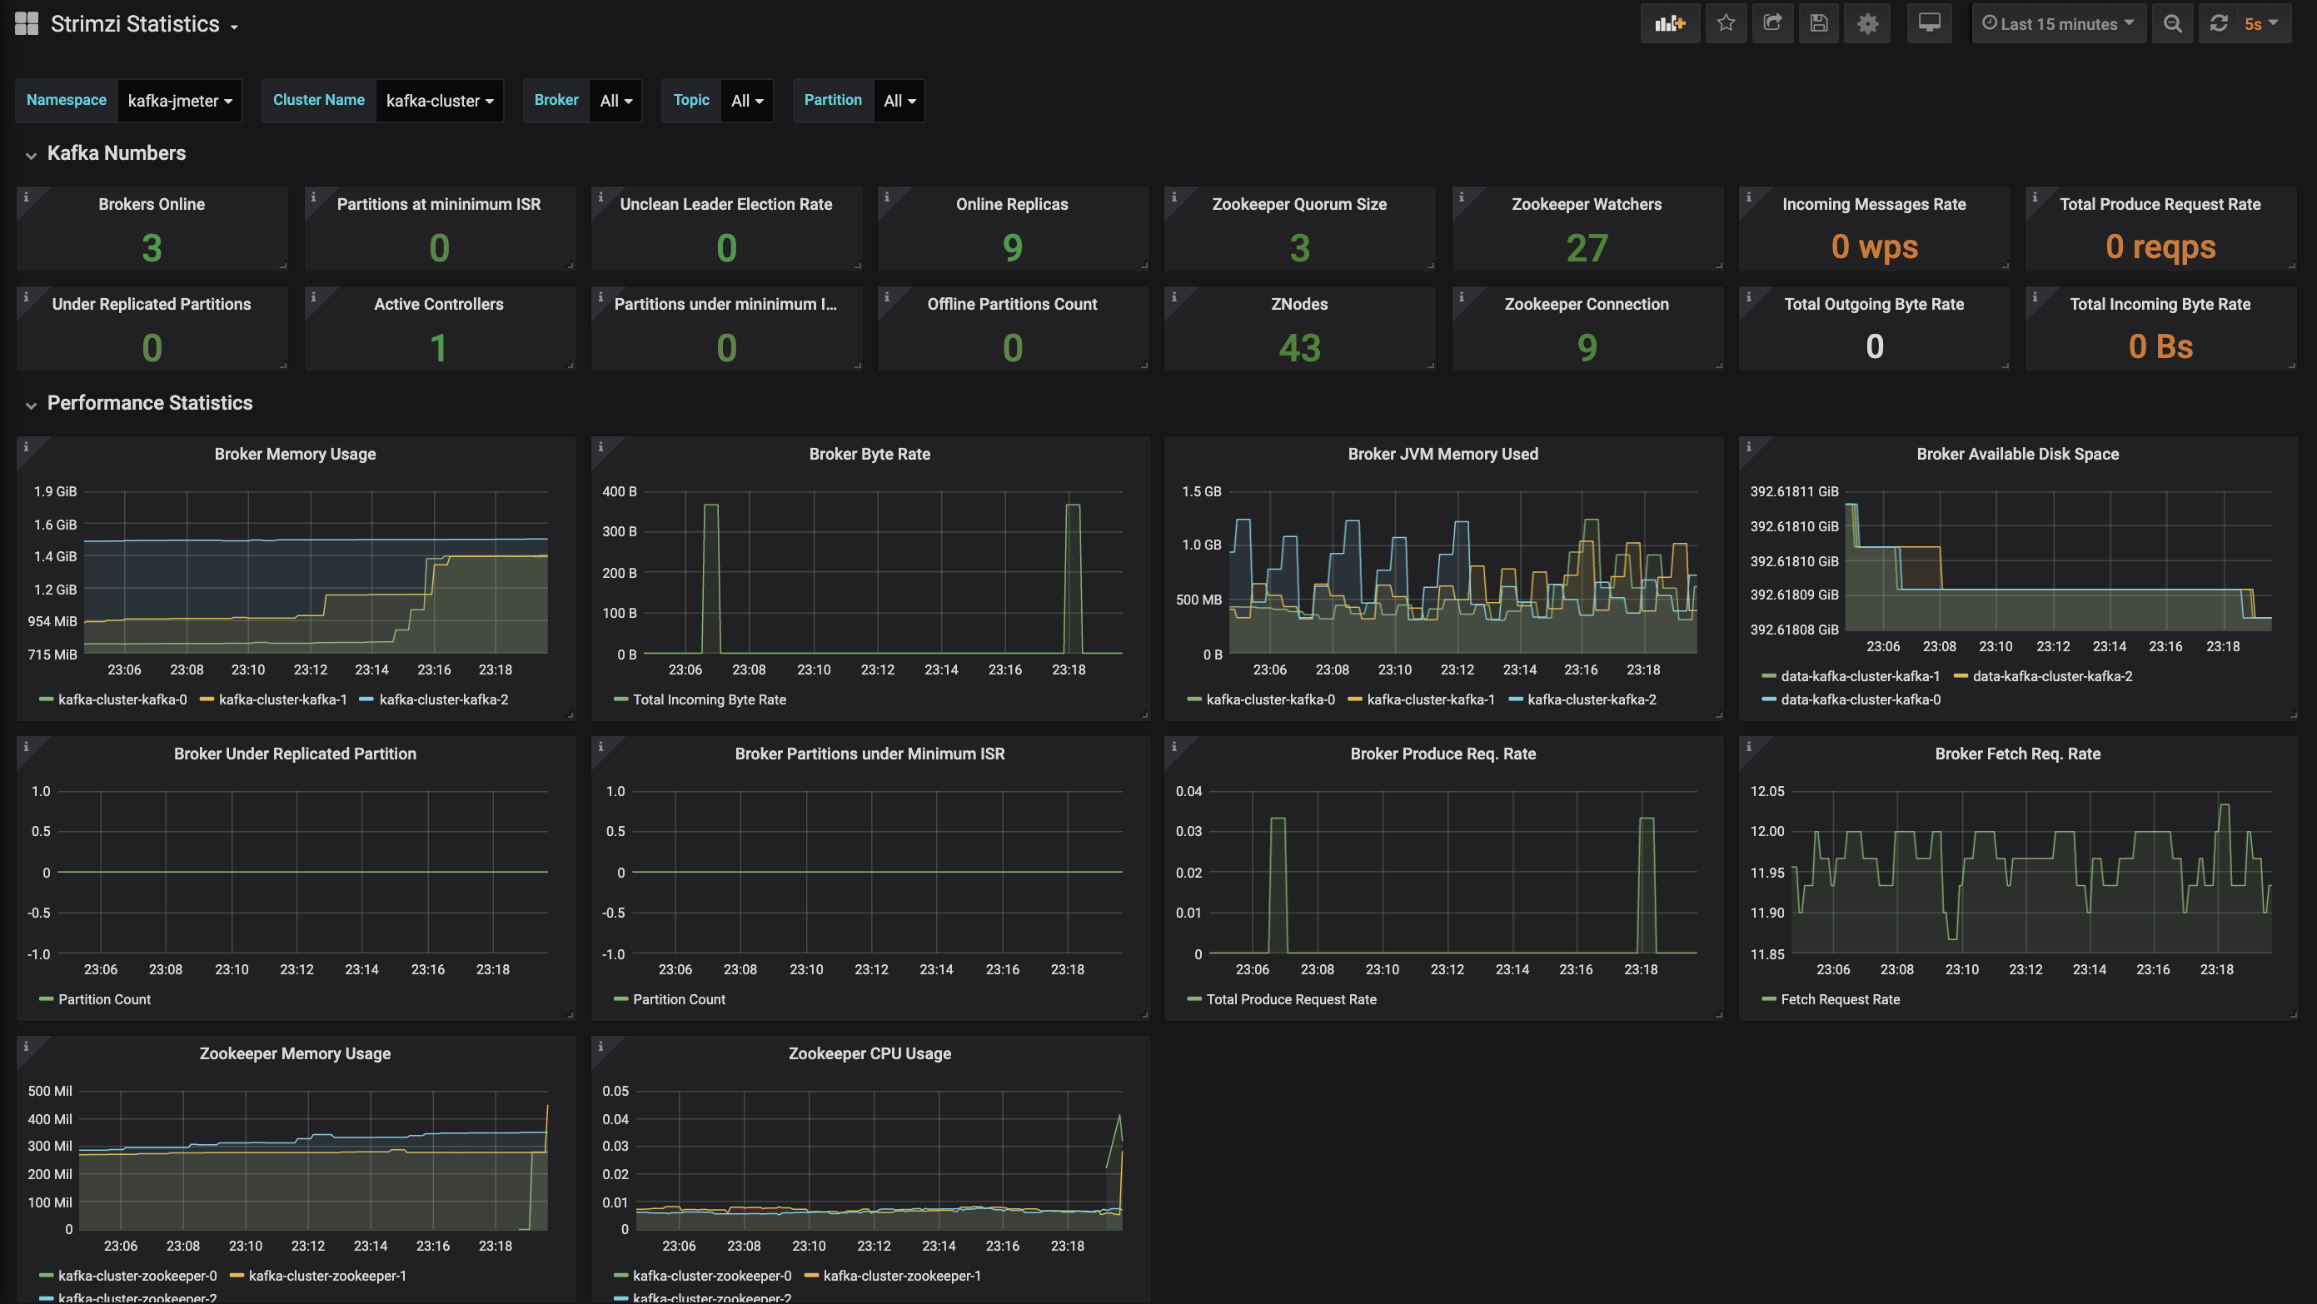Toggle data-kafka-cluster-kafka-2 series in Disk Space legend
2317x1304 pixels.
pyautogui.click(x=2051, y=676)
